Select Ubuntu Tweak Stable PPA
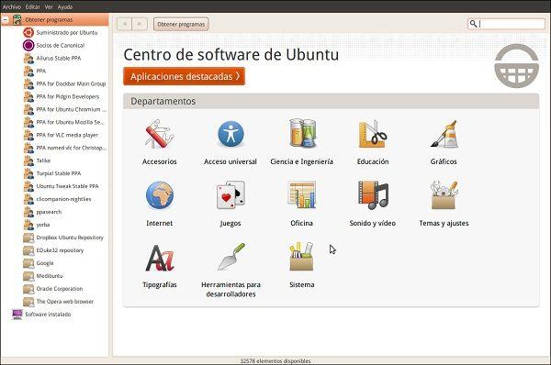 coord(67,186)
